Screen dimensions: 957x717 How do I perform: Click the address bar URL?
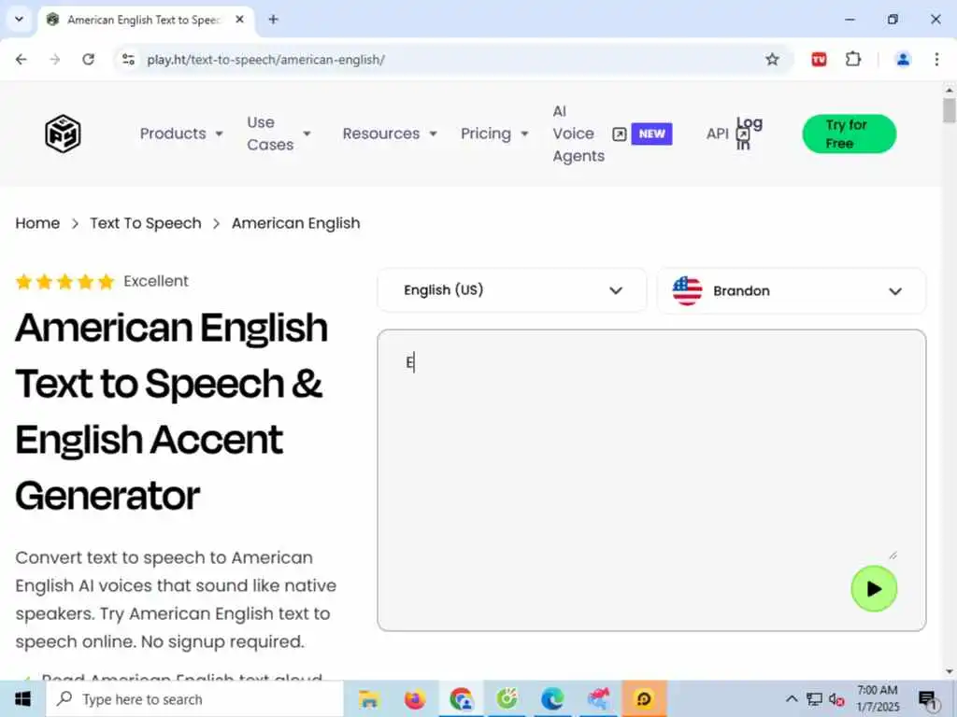point(265,59)
